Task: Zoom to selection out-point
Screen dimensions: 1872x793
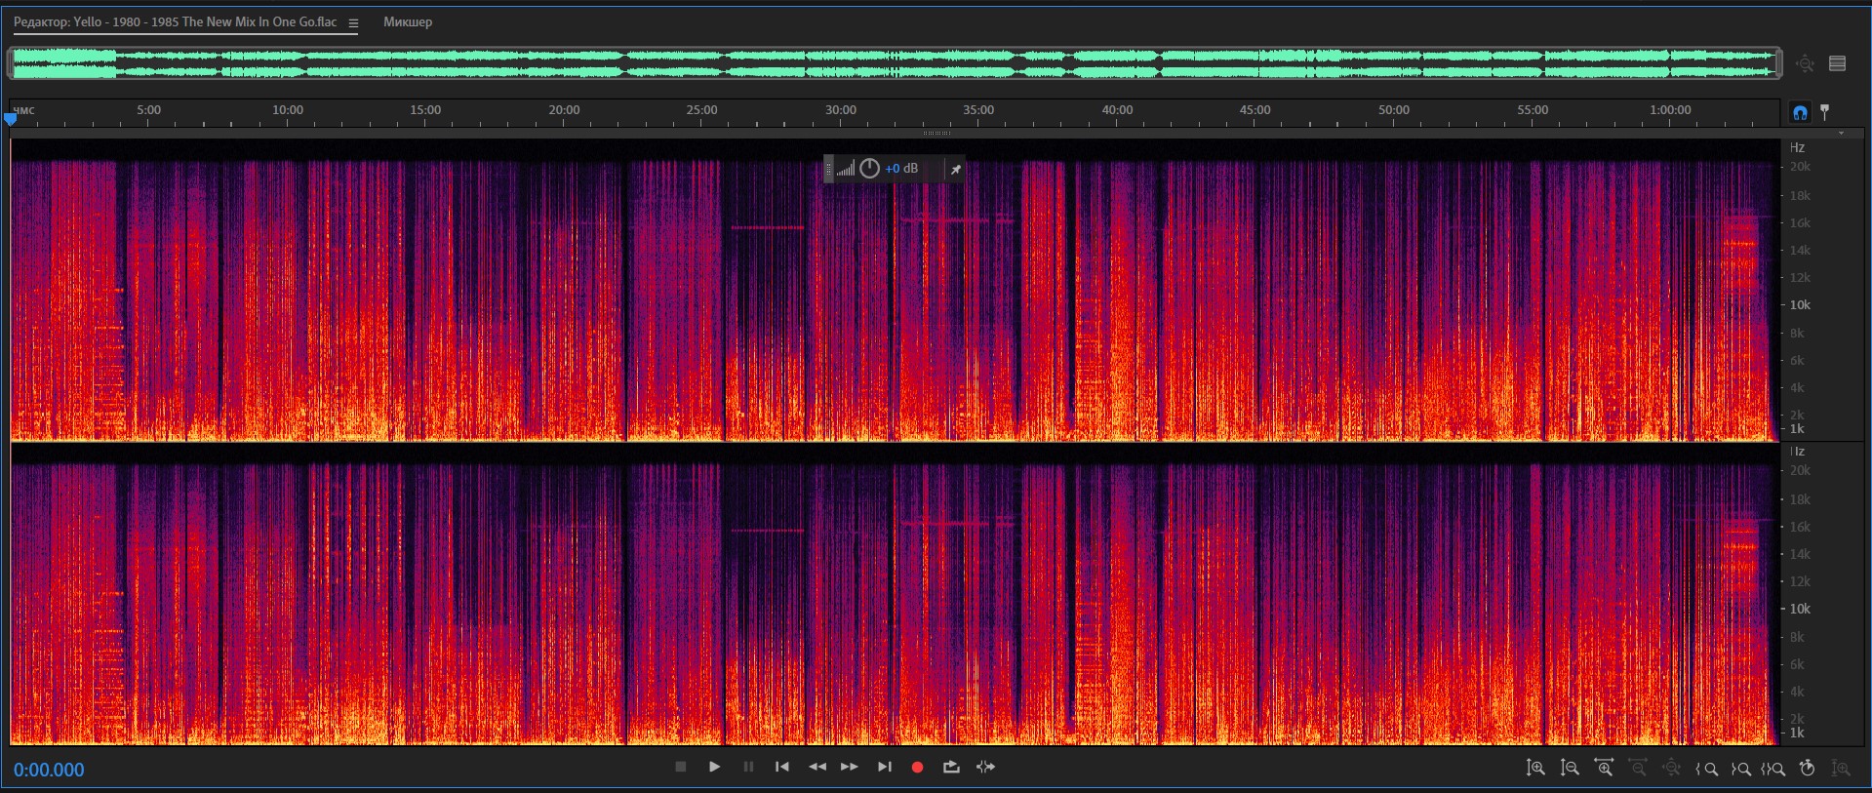Action: 1740,769
